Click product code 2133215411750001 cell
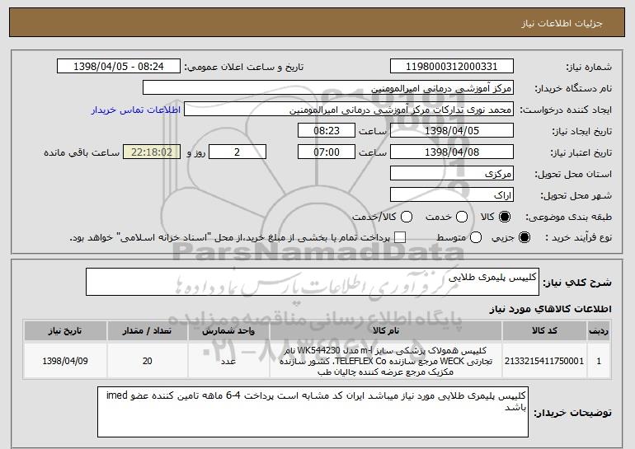Image resolution: width=635 pixels, height=449 pixels. (x=544, y=361)
